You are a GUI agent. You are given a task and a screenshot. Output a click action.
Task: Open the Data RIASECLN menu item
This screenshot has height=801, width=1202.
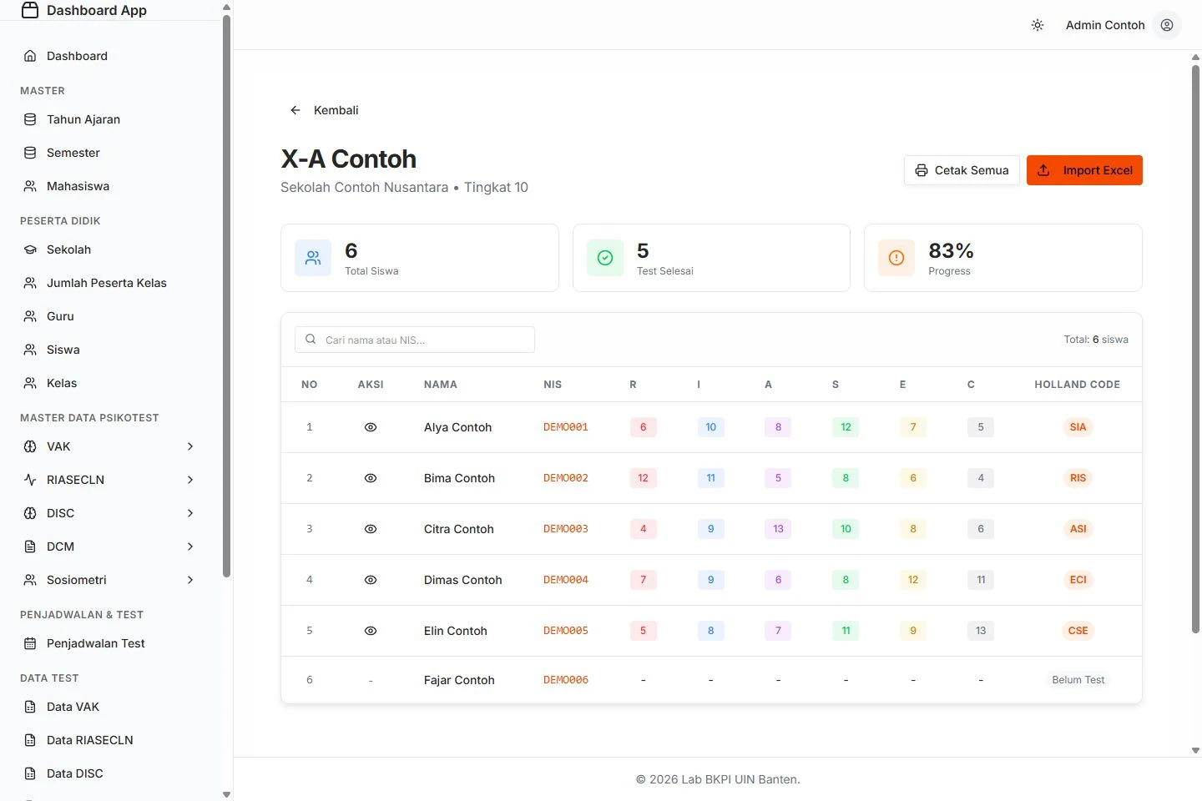tap(110, 740)
